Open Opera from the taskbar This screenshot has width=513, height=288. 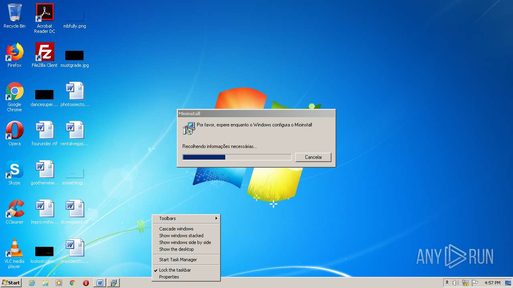[x=86, y=283]
